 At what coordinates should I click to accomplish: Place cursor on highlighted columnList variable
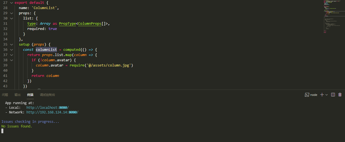point(46,50)
